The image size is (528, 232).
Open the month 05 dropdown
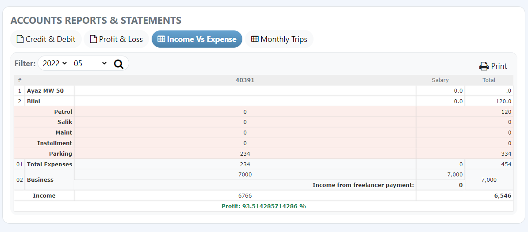click(x=90, y=64)
